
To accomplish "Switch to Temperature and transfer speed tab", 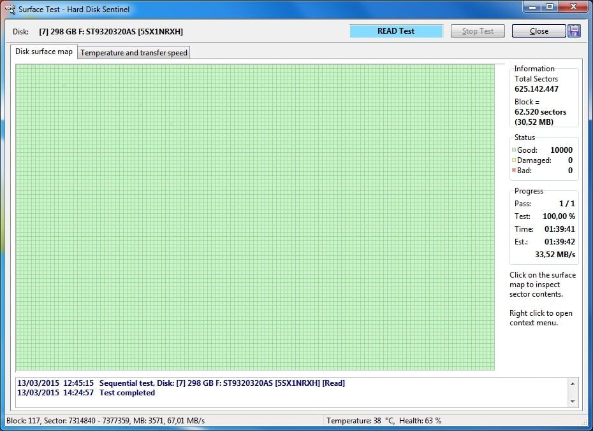I will (x=133, y=52).
